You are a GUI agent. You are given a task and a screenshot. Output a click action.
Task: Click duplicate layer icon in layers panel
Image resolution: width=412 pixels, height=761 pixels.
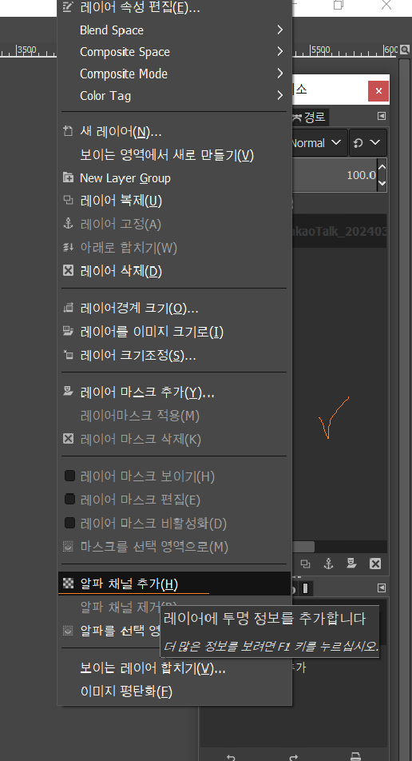[305, 564]
